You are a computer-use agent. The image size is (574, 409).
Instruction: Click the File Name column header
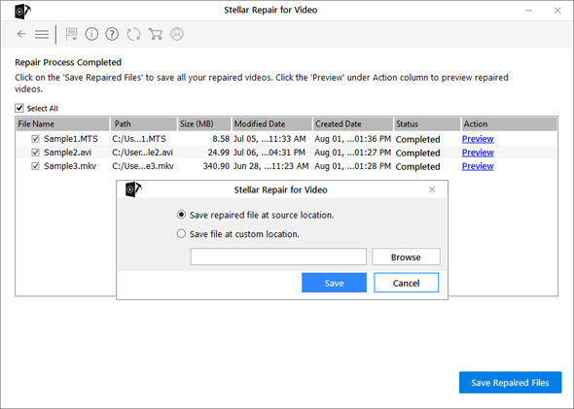coord(62,124)
